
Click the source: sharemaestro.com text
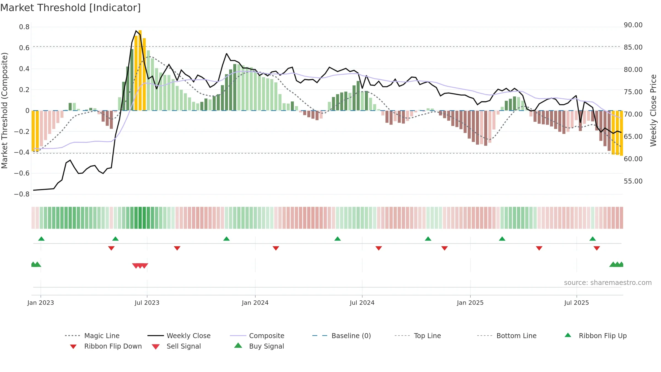[x=608, y=283]
